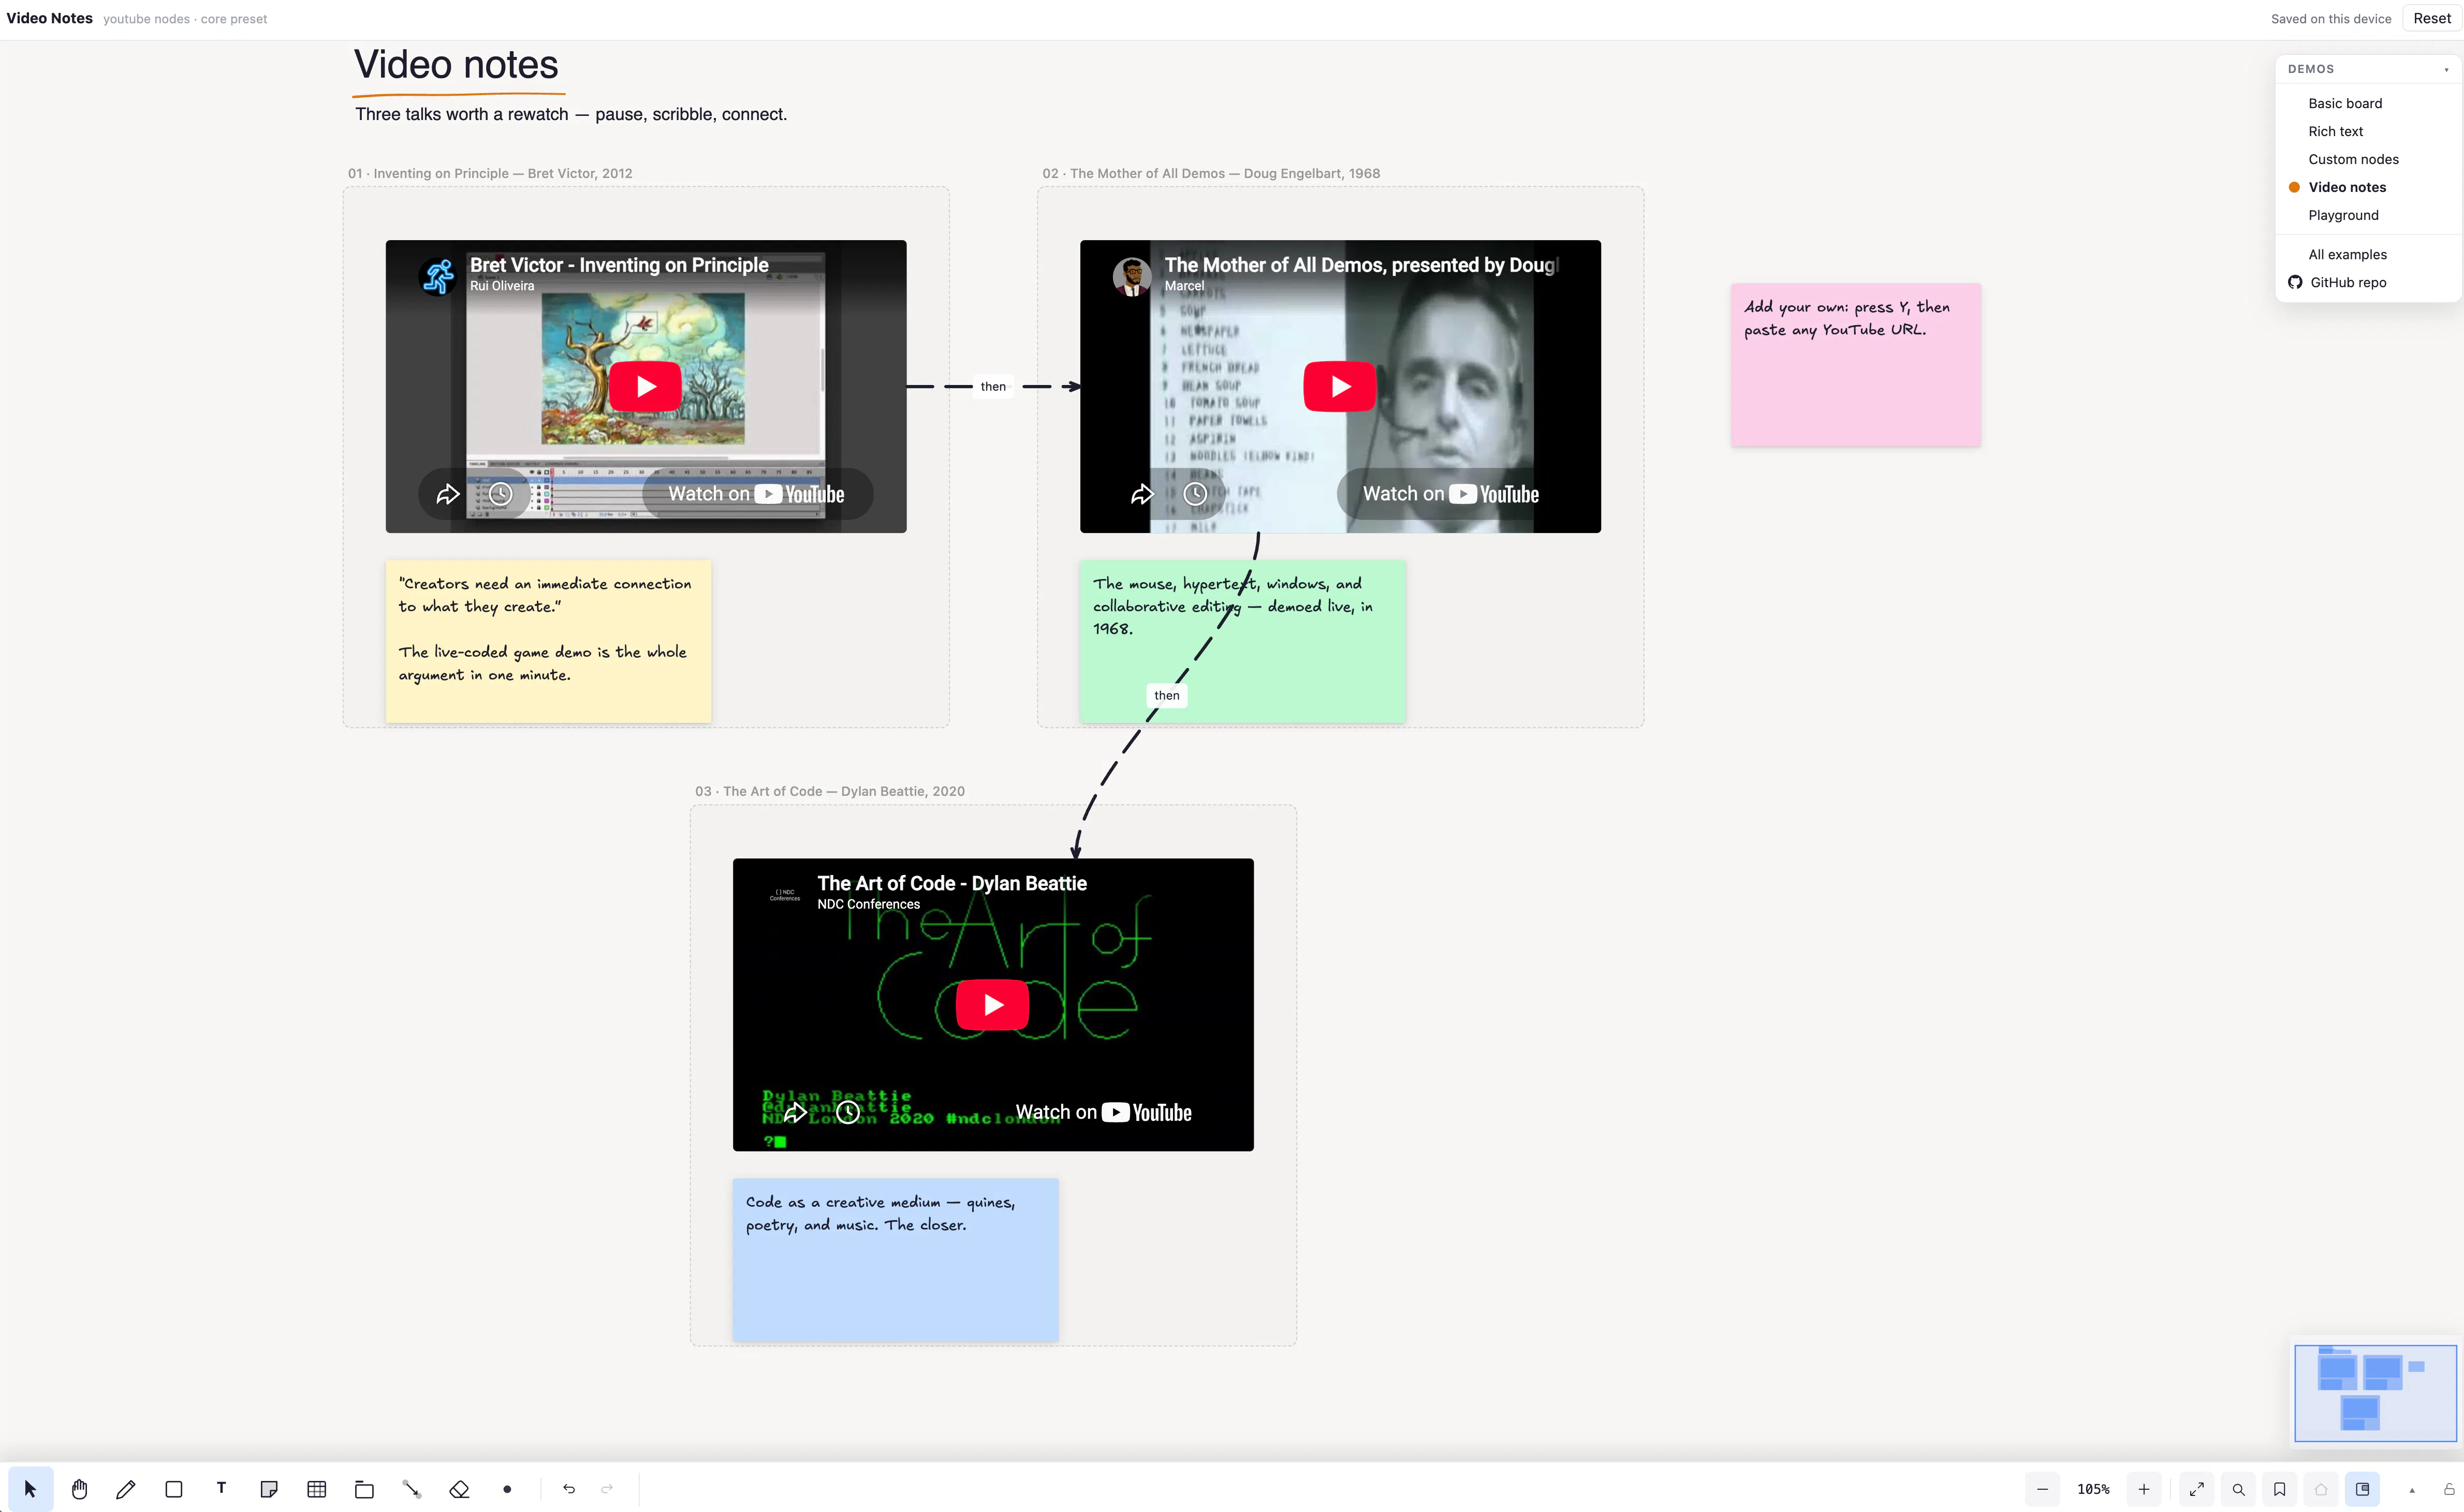The height and width of the screenshot is (1512, 2464).
Task: Add Mother of All Demos to Watch later
Action: click(x=1195, y=494)
